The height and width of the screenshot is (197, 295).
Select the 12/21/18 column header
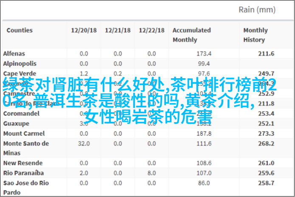(x=118, y=30)
